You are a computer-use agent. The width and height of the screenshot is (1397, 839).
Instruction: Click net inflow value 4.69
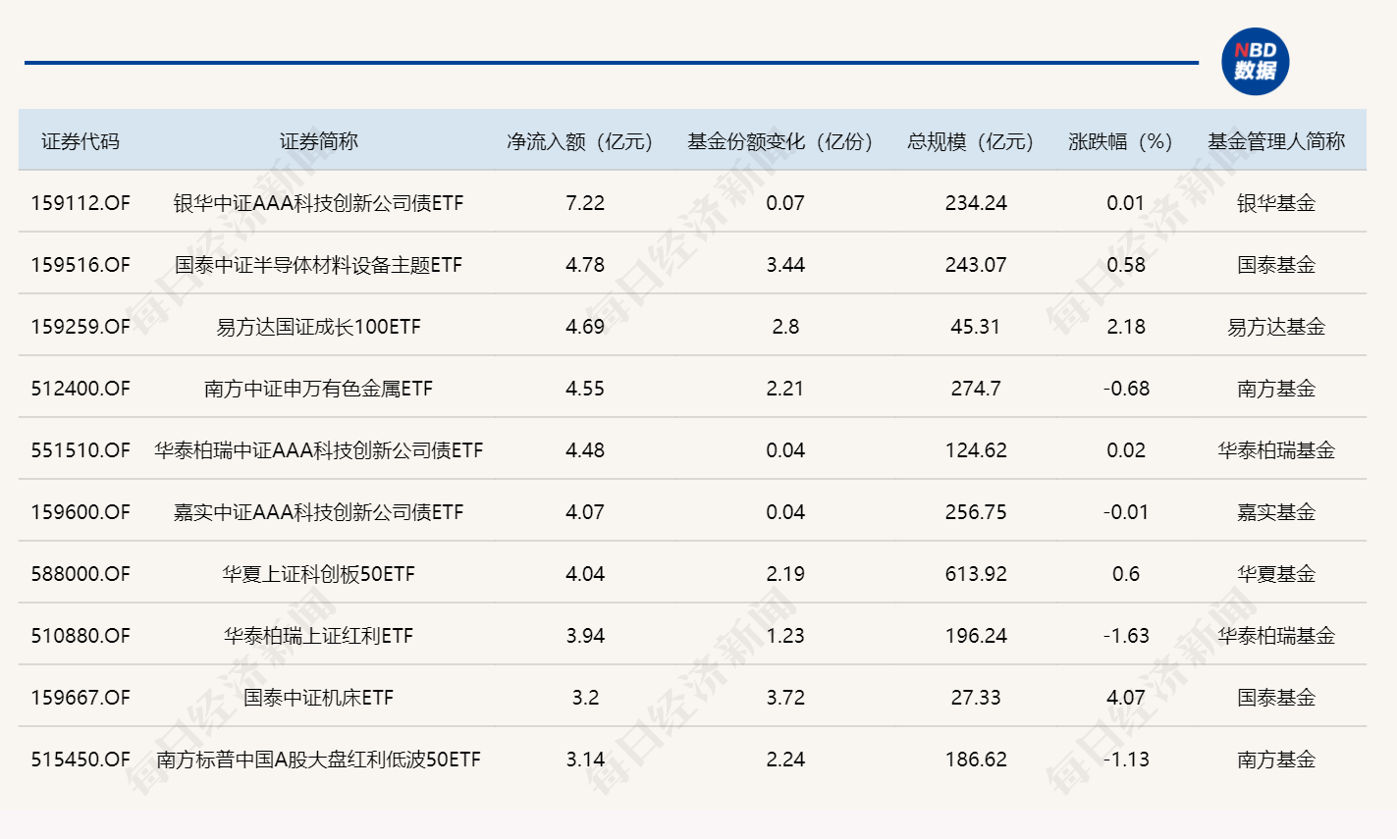(x=585, y=327)
